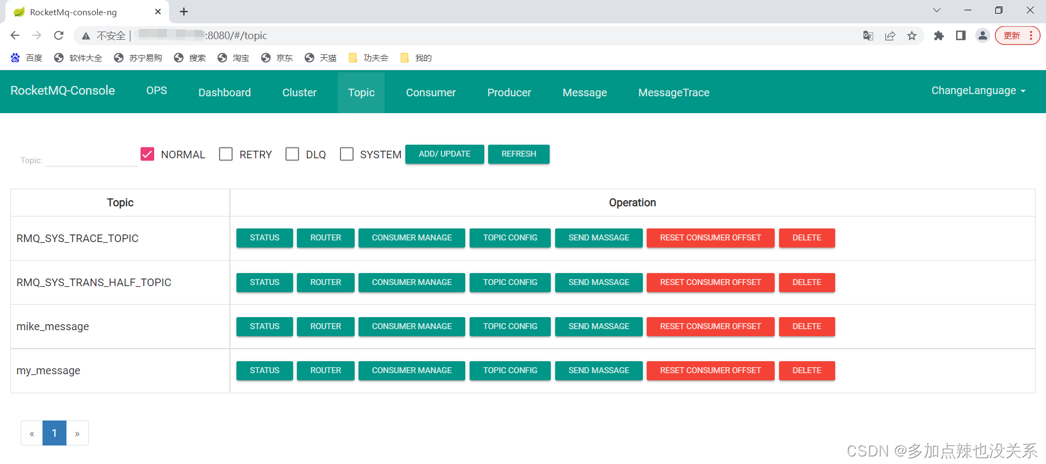Open the 苏宁易购 bookmark
Viewport: 1046px width, 464px height.
pyautogui.click(x=138, y=58)
